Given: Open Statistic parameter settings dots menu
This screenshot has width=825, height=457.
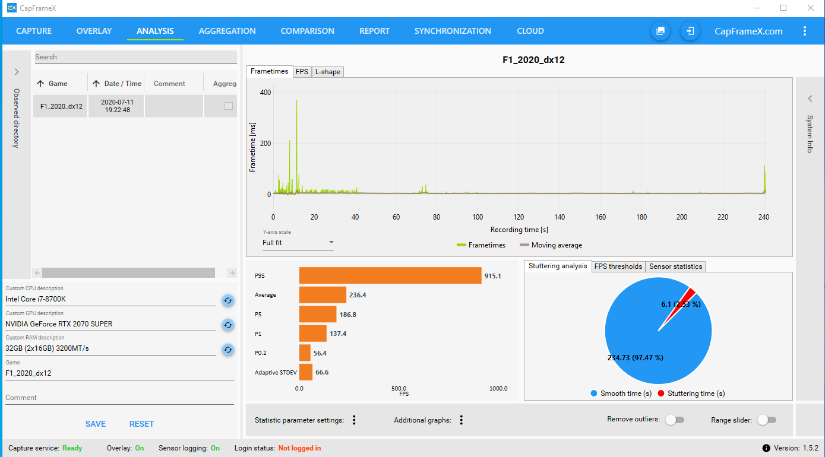Looking at the screenshot, I should (x=354, y=420).
